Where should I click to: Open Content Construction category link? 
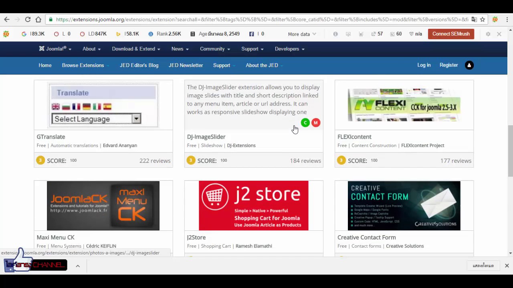point(374,146)
